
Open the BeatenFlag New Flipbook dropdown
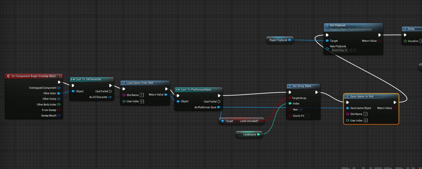click(x=339, y=50)
